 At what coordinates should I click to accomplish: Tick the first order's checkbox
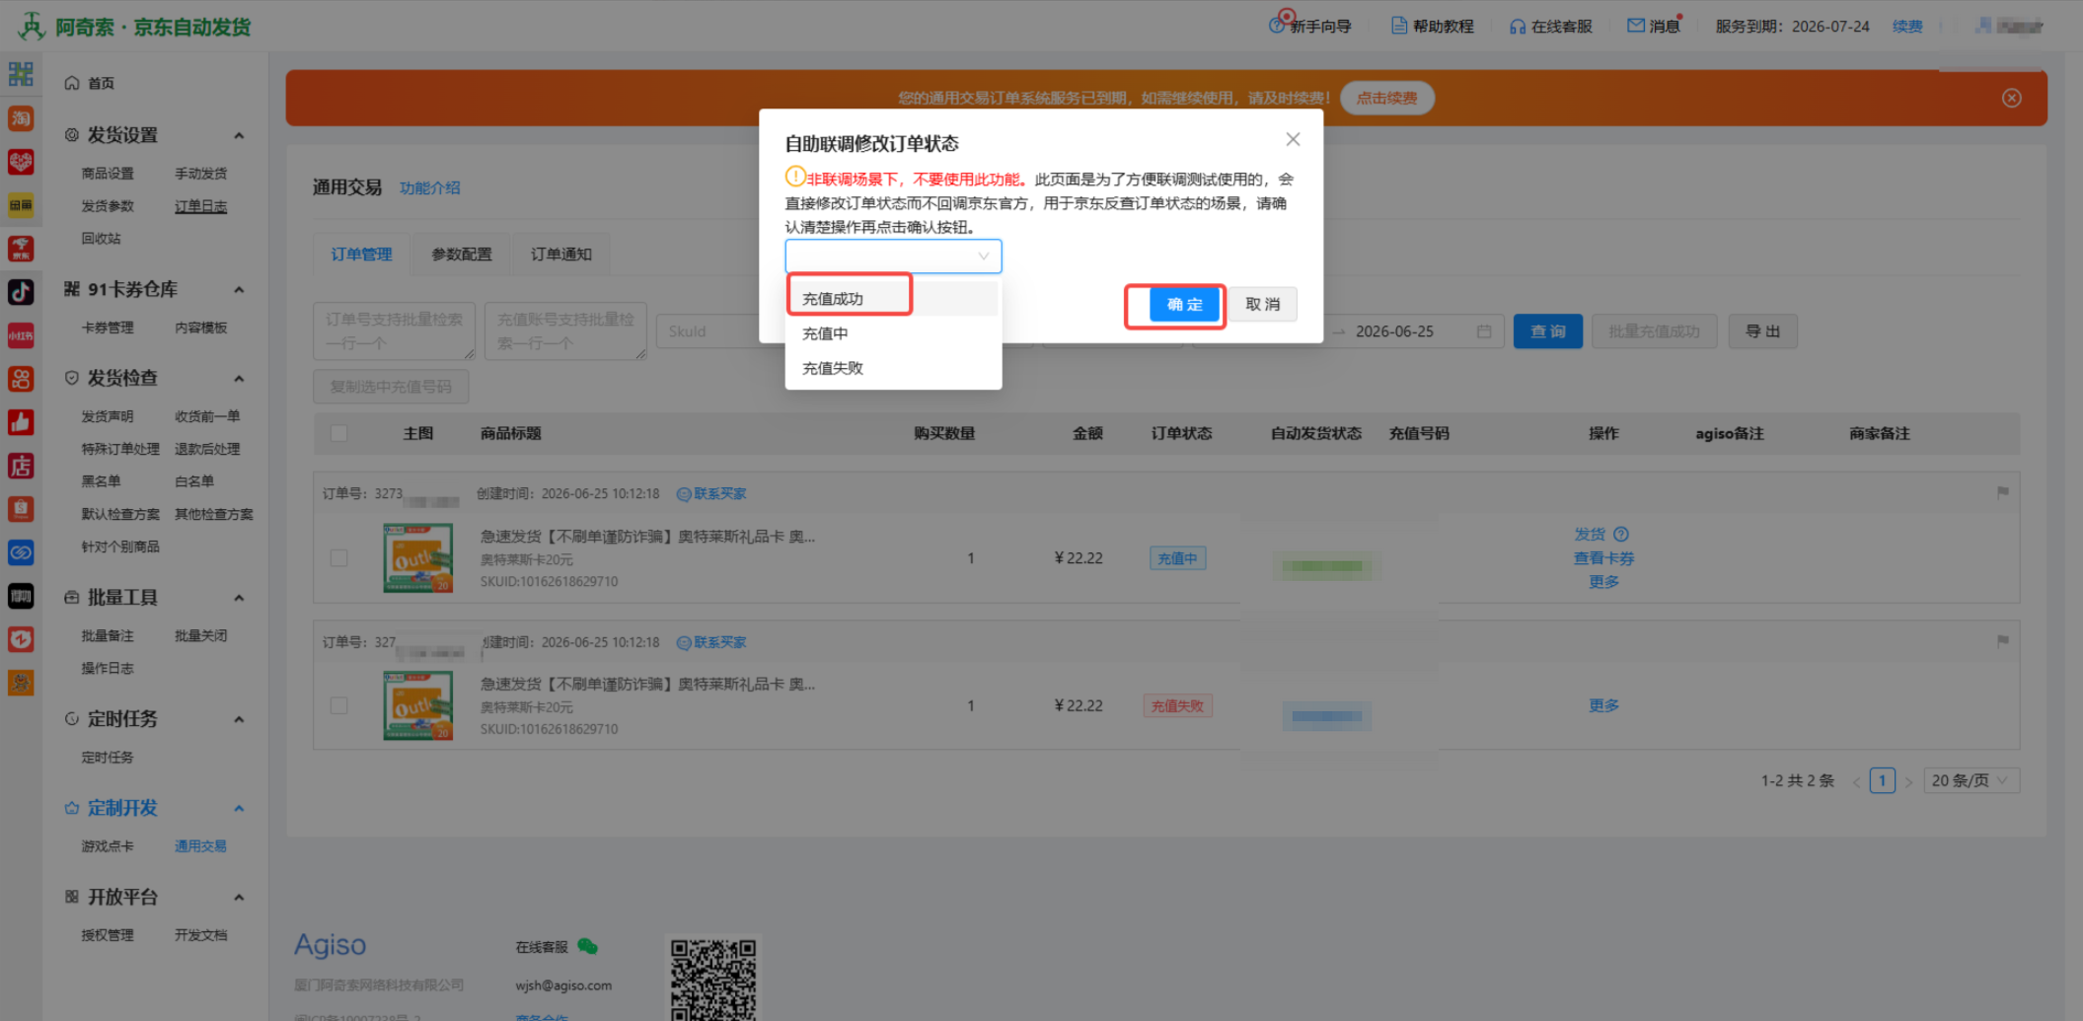pos(338,558)
